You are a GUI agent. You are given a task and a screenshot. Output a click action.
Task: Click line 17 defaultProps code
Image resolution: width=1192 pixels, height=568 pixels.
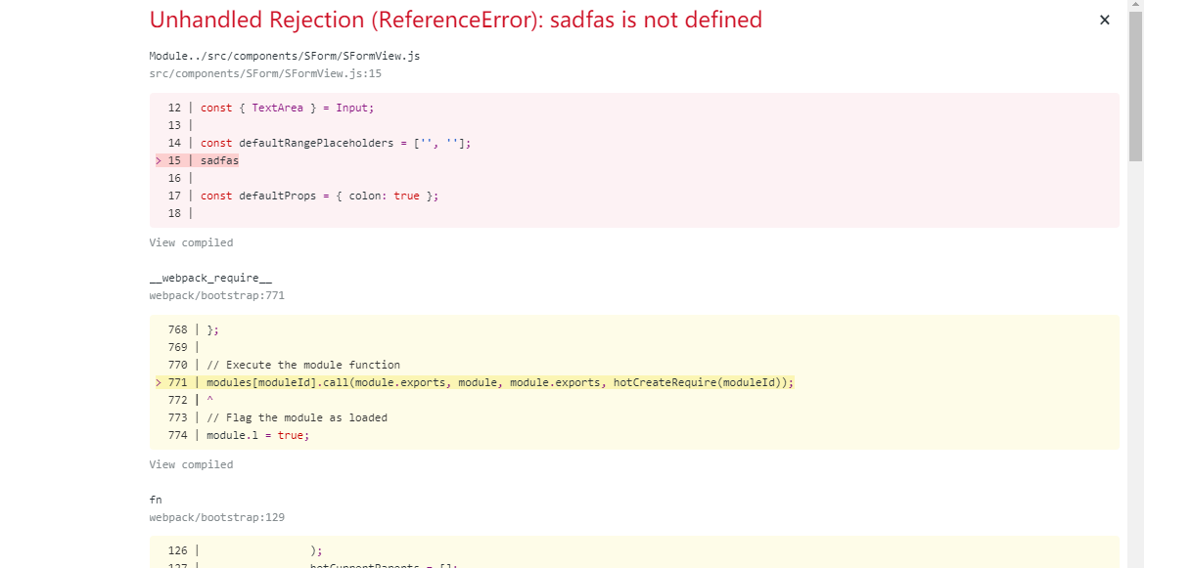(x=318, y=196)
